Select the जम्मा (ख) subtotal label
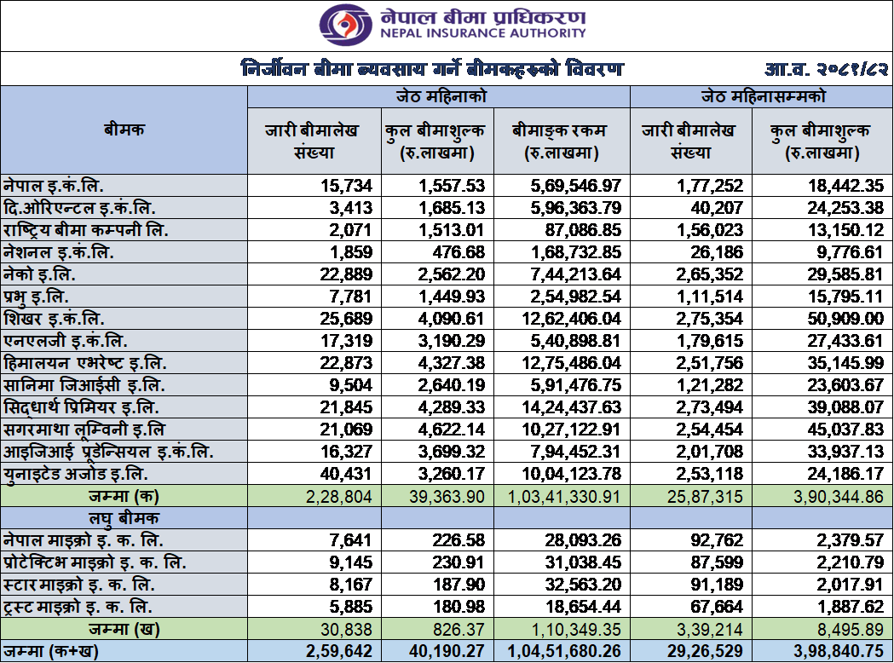 [x=124, y=630]
